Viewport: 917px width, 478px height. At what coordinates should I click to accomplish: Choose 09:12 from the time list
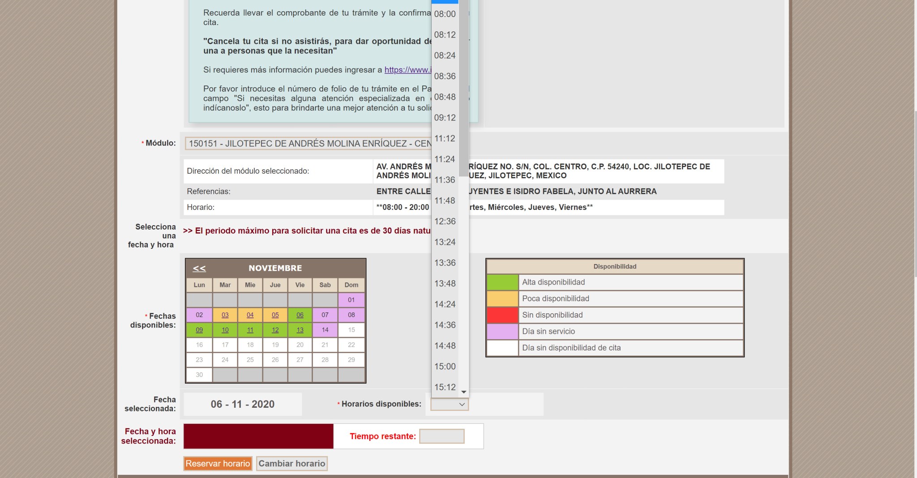click(x=445, y=118)
